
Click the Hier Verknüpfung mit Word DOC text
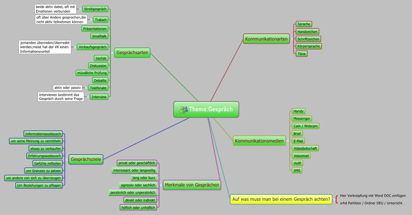(373, 196)
